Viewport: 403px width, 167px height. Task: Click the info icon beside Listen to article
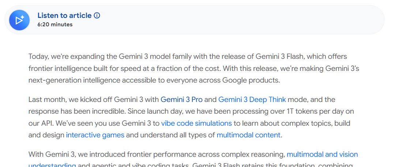tap(97, 15)
